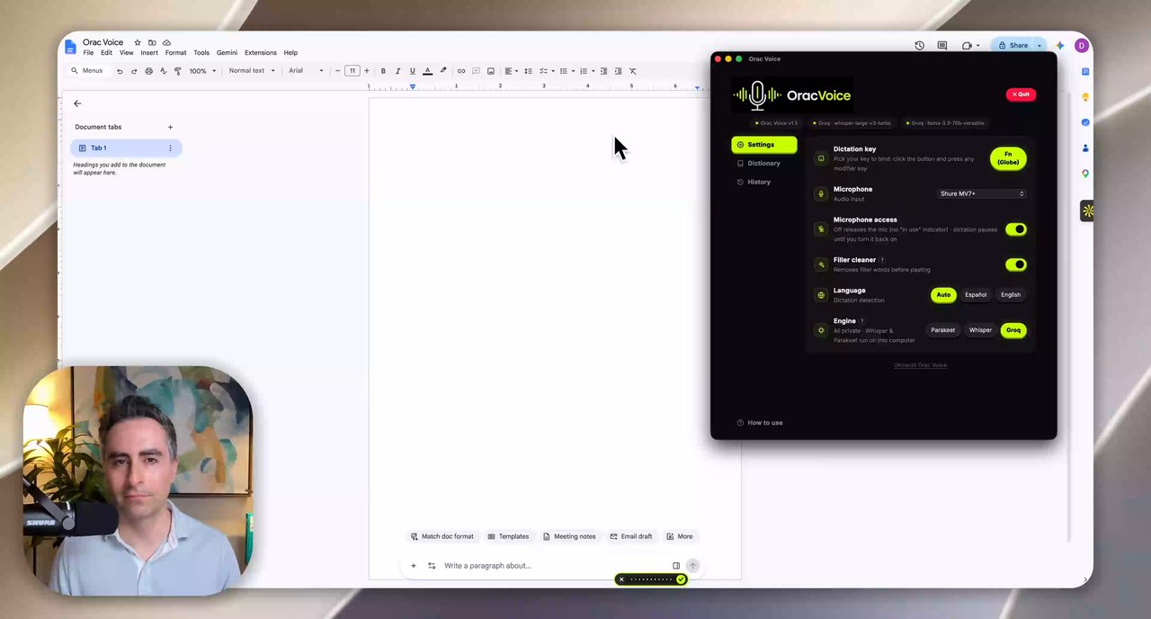This screenshot has height=619, width=1151.
Task: Click the clear formatting icon
Action: point(632,71)
